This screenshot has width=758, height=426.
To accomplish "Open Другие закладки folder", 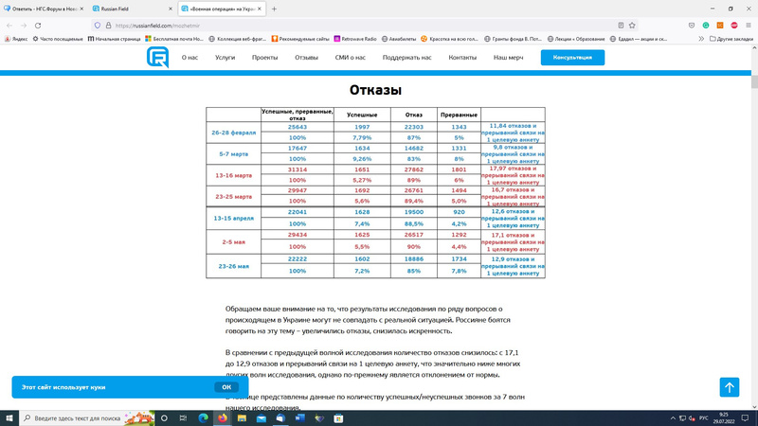I will pos(731,39).
